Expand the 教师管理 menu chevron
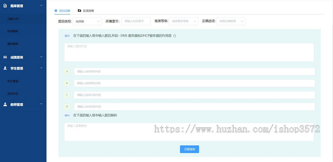333x162 pixels. [x=41, y=104]
